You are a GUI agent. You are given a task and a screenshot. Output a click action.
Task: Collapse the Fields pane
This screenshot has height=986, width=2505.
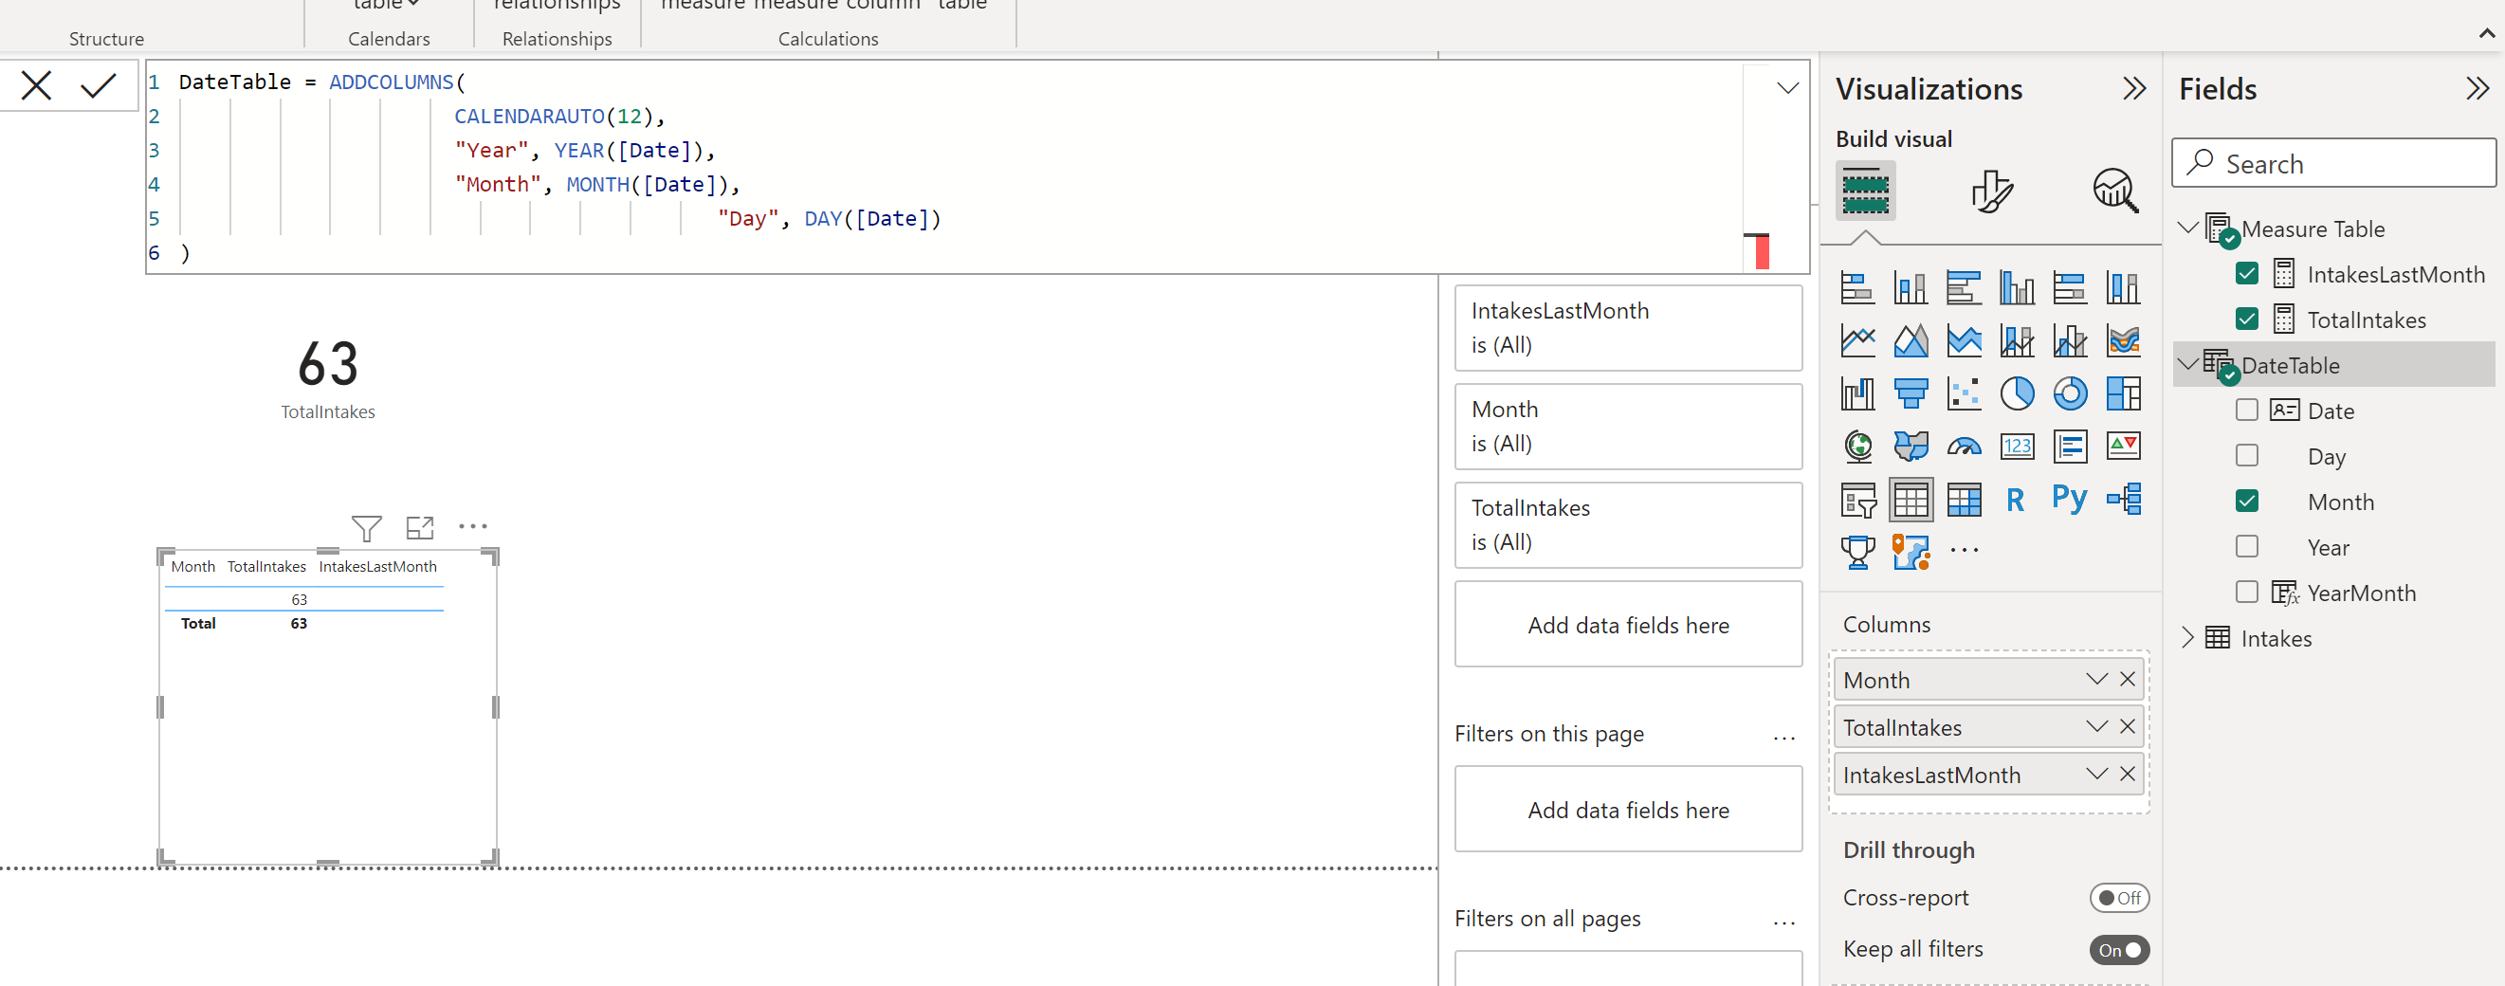coord(2477,88)
